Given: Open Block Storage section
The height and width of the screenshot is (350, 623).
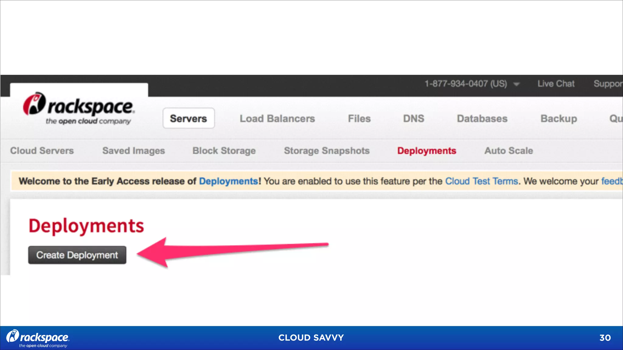Looking at the screenshot, I should click(x=224, y=151).
